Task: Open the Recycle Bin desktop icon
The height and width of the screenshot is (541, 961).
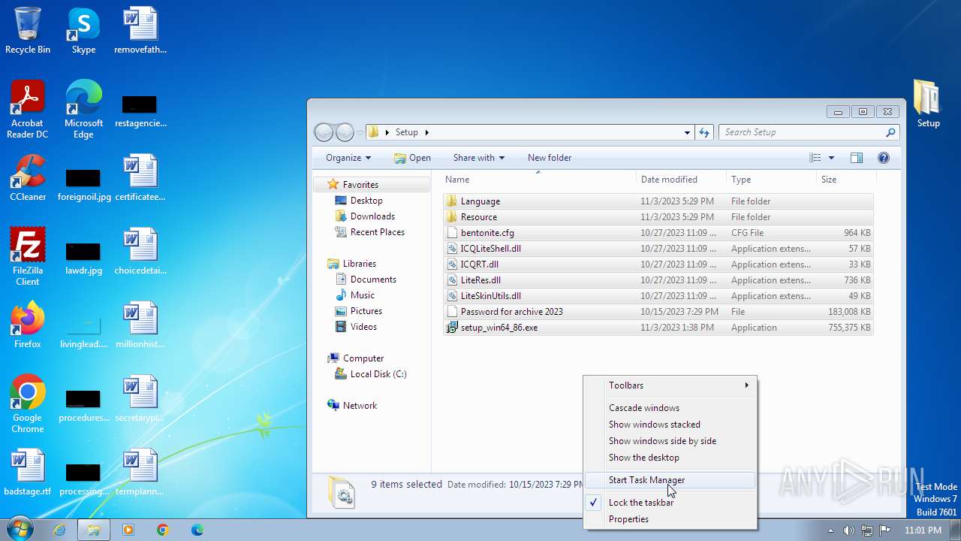Action: tap(28, 30)
